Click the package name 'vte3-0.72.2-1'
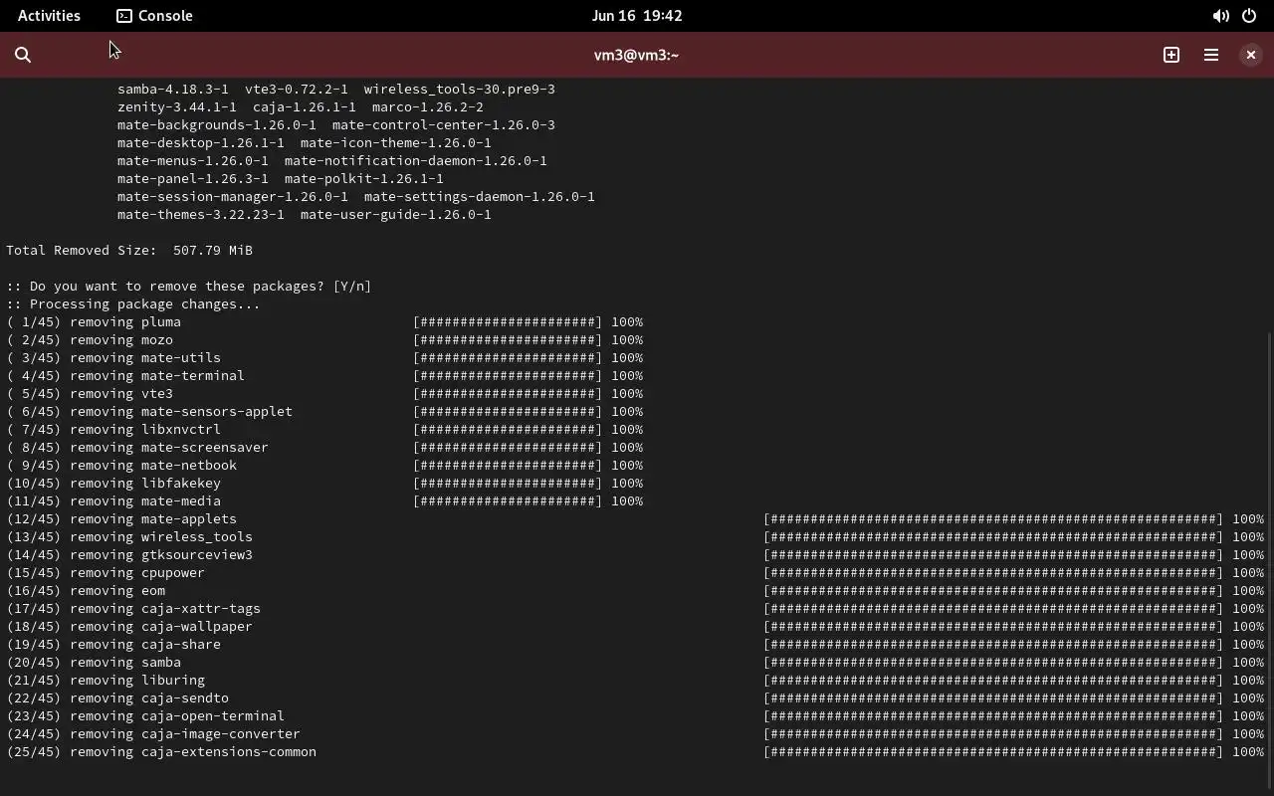This screenshot has height=796, width=1274. (x=297, y=90)
